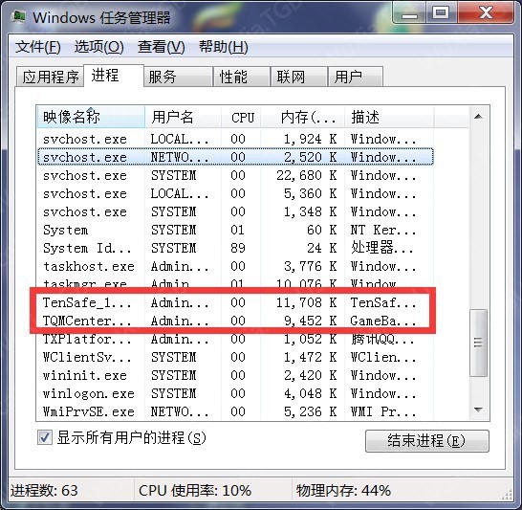Open the 查看(V) menu
The image size is (522, 510).
pyautogui.click(x=162, y=47)
